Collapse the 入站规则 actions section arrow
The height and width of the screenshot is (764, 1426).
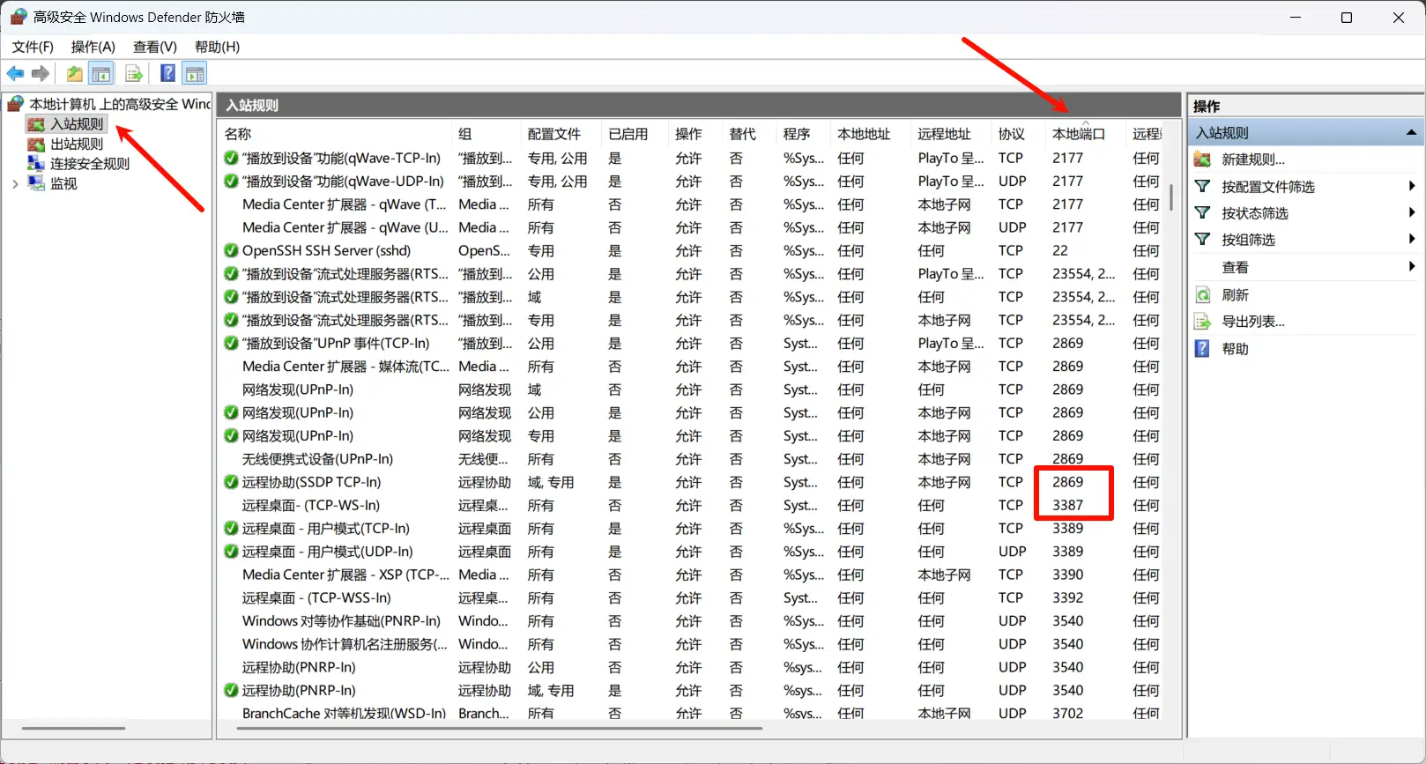click(x=1410, y=133)
